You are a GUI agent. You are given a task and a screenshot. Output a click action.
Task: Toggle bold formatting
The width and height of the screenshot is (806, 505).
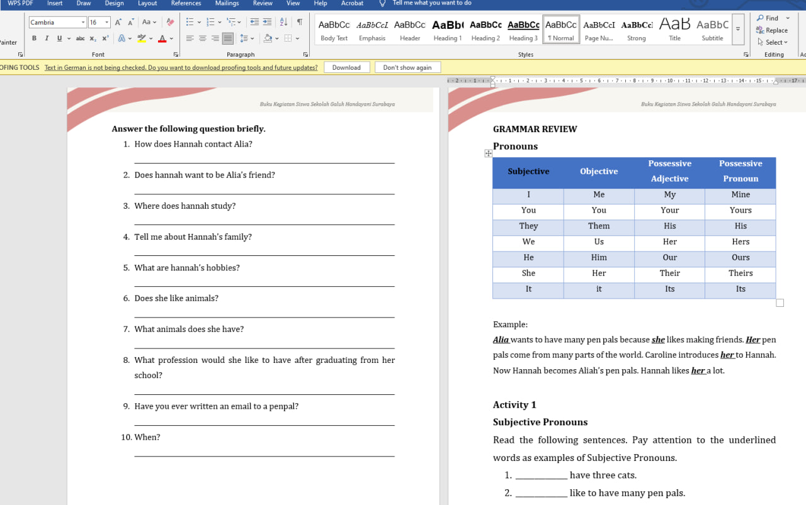(x=34, y=38)
